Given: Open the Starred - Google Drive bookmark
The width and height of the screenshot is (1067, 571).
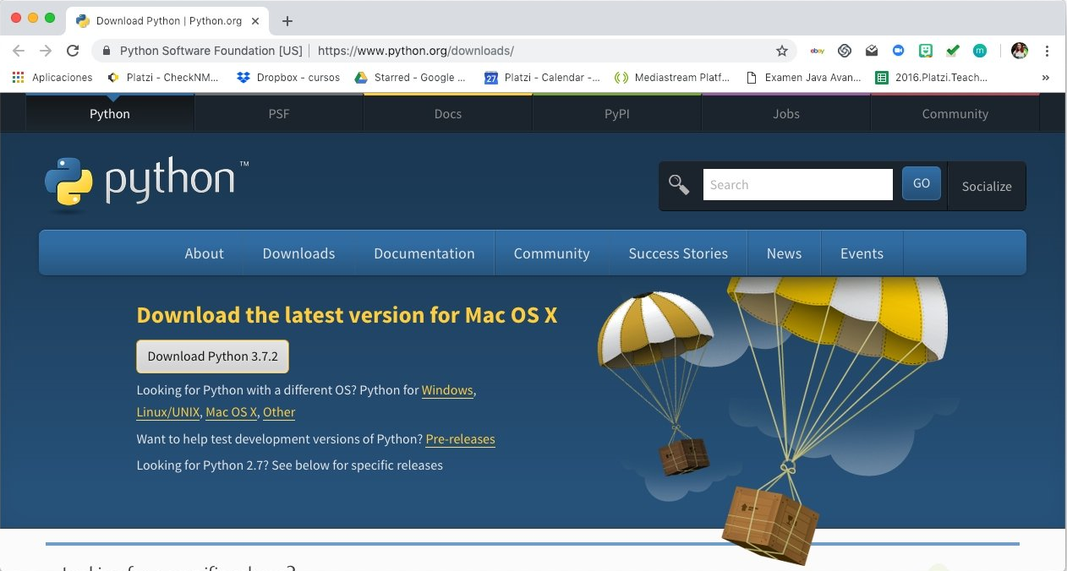Looking at the screenshot, I should 409,77.
